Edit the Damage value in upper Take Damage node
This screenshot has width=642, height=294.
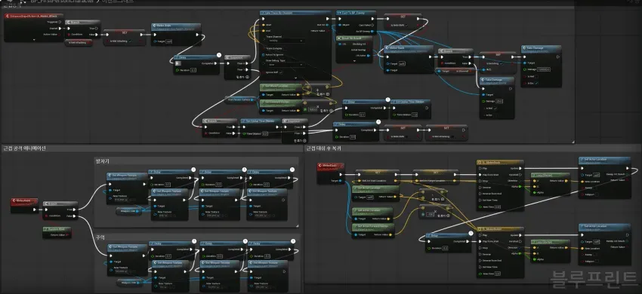tap(543, 69)
